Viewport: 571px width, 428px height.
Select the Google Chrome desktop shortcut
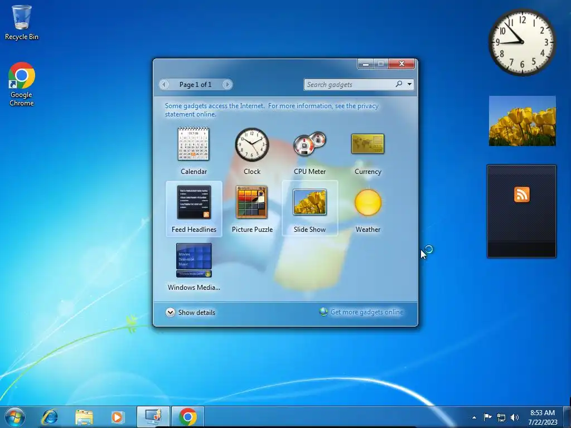pyautogui.click(x=22, y=84)
